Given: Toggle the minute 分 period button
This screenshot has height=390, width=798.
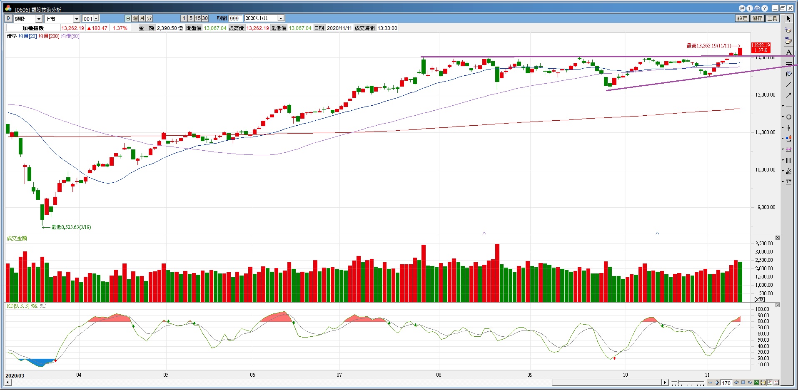Looking at the screenshot, I should point(150,18).
